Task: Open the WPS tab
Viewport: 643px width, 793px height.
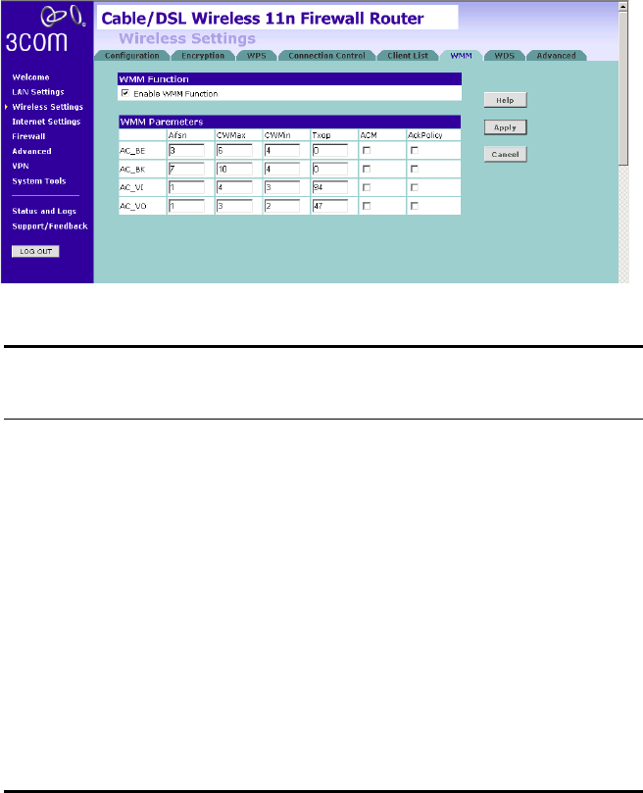Action: 257,56
